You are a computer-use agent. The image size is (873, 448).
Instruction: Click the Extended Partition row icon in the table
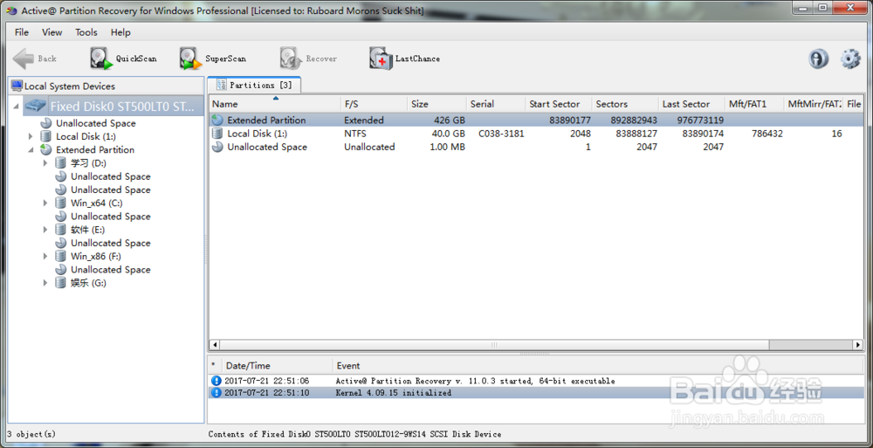[x=217, y=120]
